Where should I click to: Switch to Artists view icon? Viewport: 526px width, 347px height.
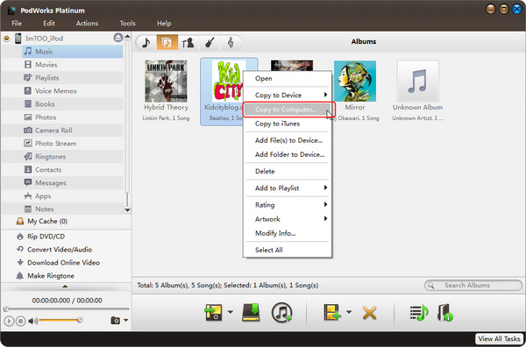coord(188,42)
